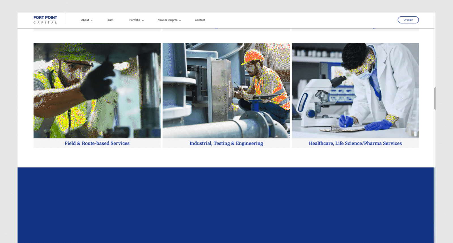Image resolution: width=453 pixels, height=243 pixels.
Task: Click the page vertical scrollbar thumb
Action: [435, 99]
